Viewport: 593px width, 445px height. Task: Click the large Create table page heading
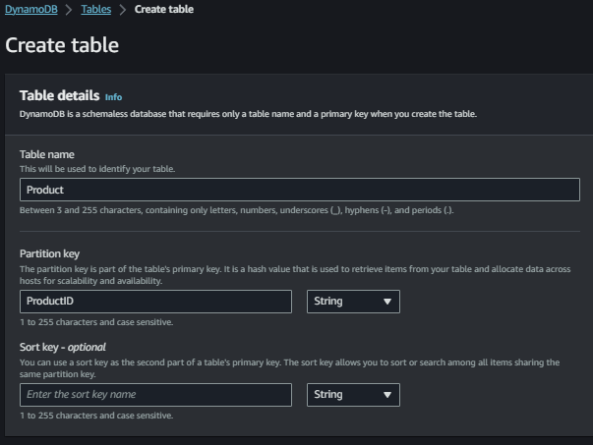pos(62,45)
